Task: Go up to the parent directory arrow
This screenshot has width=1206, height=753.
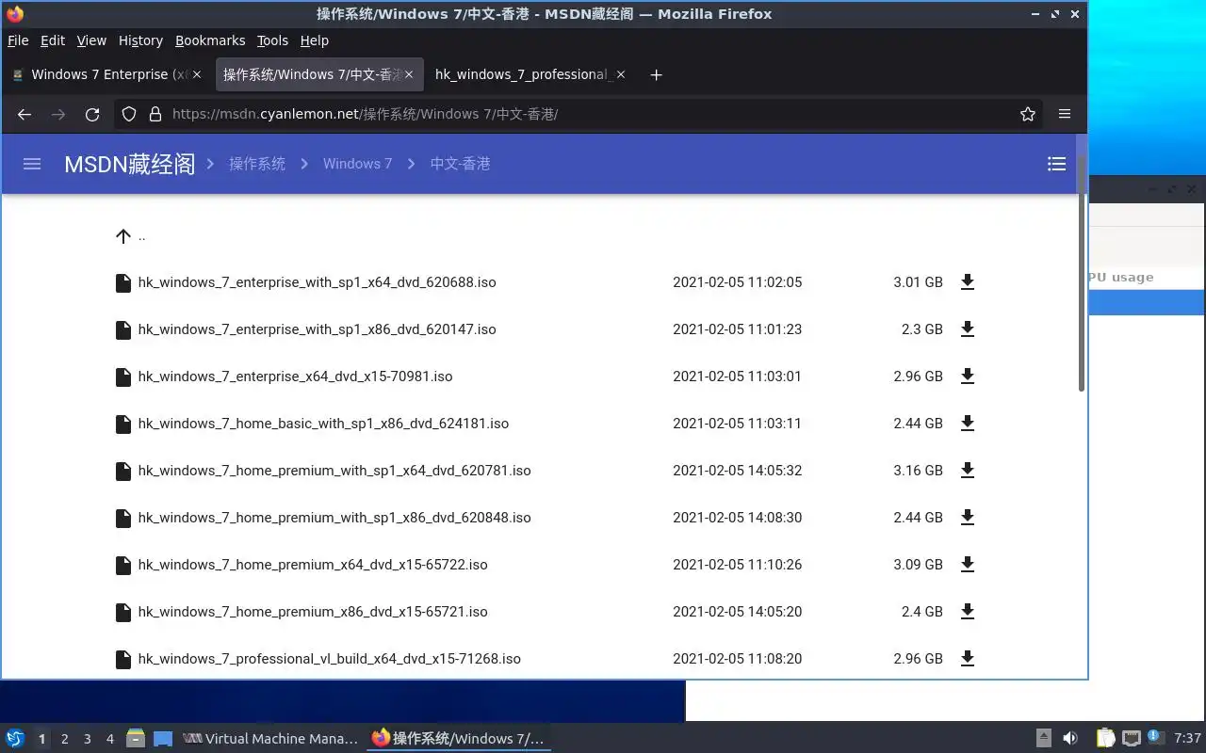Action: tap(122, 236)
